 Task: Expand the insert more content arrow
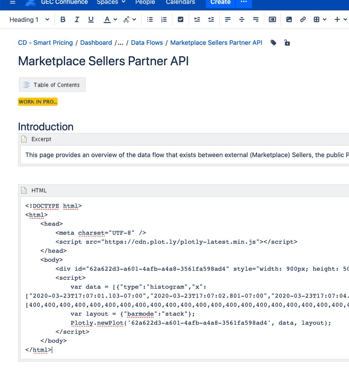click(x=345, y=20)
